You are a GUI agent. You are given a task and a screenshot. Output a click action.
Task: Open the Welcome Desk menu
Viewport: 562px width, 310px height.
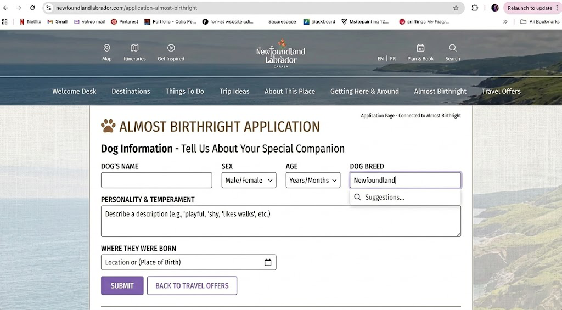click(x=74, y=92)
